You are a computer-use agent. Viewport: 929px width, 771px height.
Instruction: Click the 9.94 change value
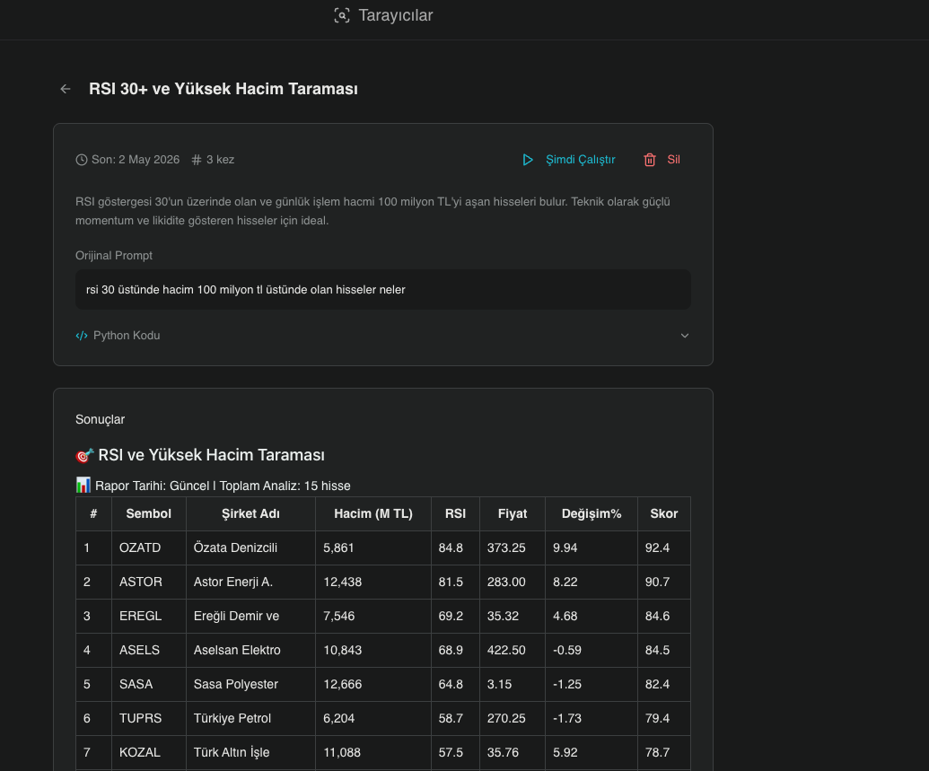coord(565,548)
